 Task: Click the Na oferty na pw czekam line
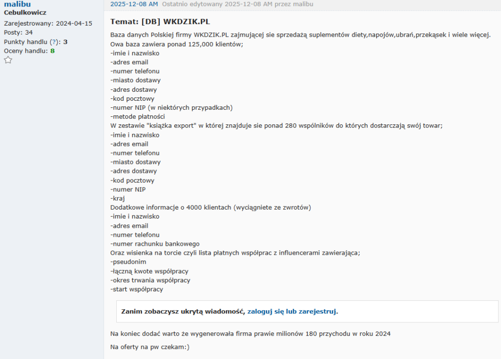(150, 346)
